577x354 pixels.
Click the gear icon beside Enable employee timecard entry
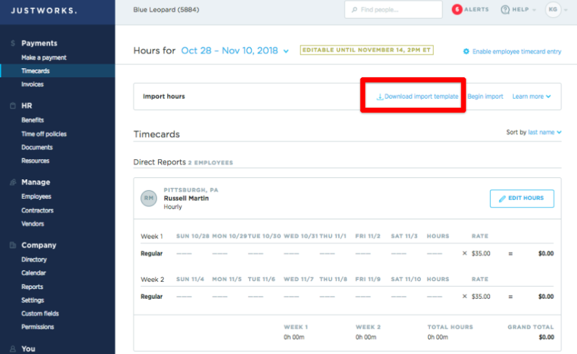[466, 51]
